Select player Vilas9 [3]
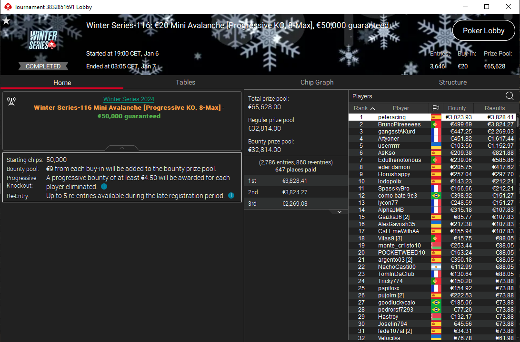 [432, 238]
